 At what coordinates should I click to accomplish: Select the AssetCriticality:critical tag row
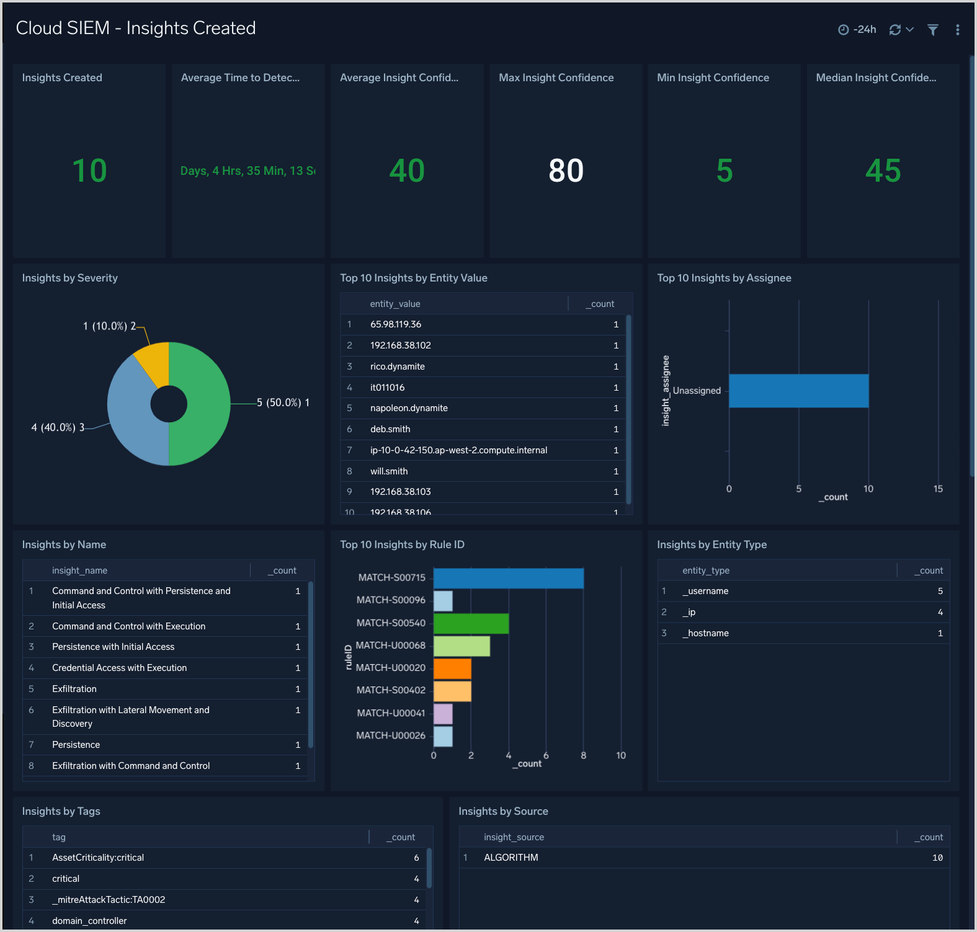click(x=98, y=858)
